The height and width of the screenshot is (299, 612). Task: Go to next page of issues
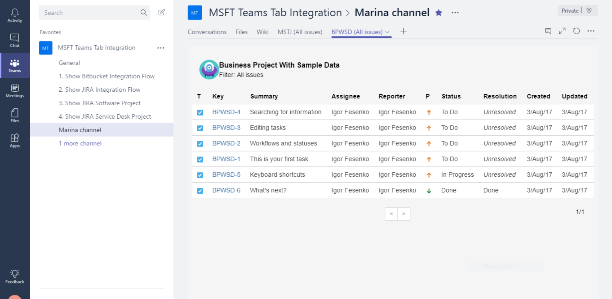pyautogui.click(x=404, y=214)
